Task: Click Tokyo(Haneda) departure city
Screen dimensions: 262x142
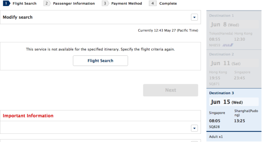Action: (x=221, y=33)
